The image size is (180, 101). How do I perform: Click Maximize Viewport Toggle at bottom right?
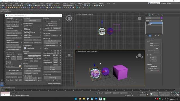click(178, 95)
